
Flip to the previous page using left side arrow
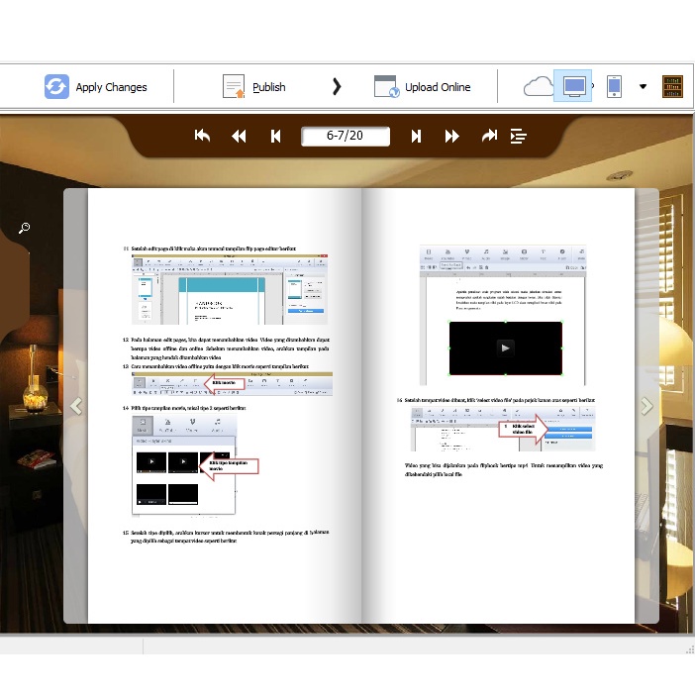tap(75, 406)
